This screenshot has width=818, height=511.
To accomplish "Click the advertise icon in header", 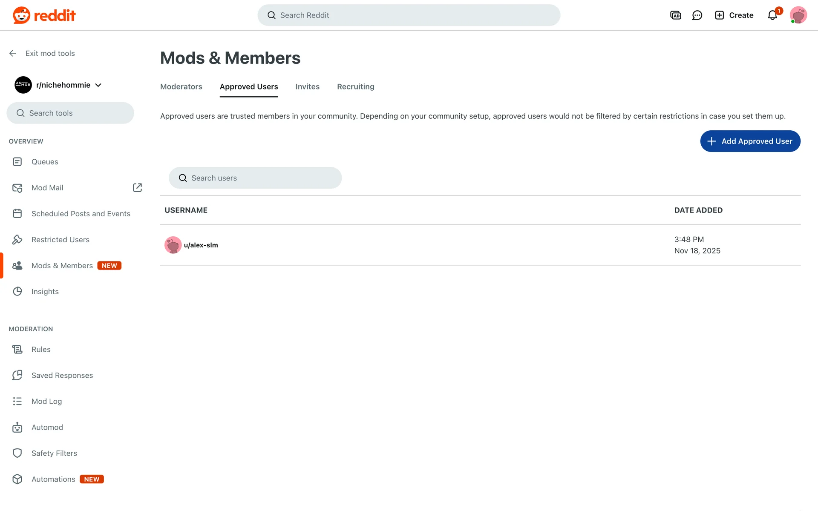I will tap(675, 15).
